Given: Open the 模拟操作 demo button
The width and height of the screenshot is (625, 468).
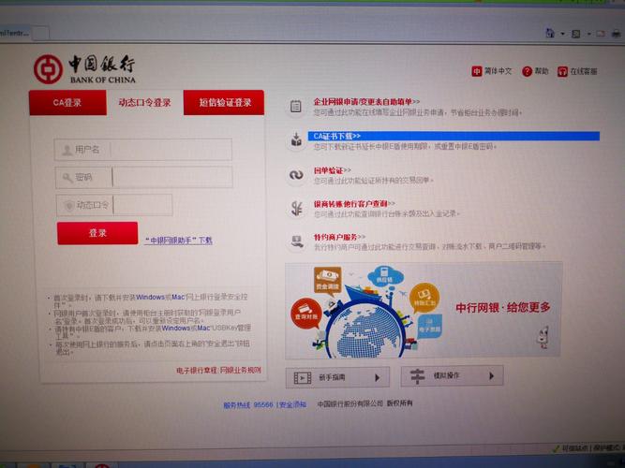Looking at the screenshot, I should (452, 375).
